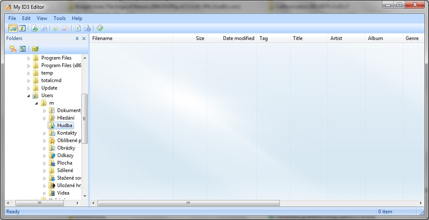Click the save music file floppy icon
This screenshot has width=429, height=220.
pyautogui.click(x=44, y=28)
